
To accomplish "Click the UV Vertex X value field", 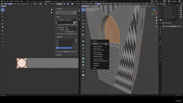I will 66,12.
